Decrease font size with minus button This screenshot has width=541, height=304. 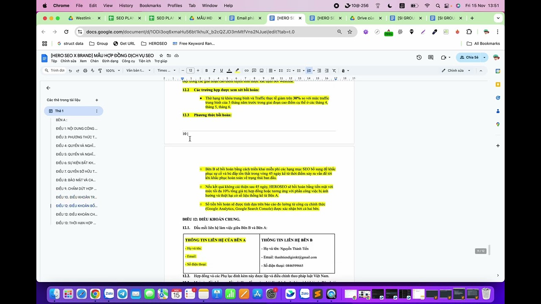pyautogui.click(x=183, y=71)
